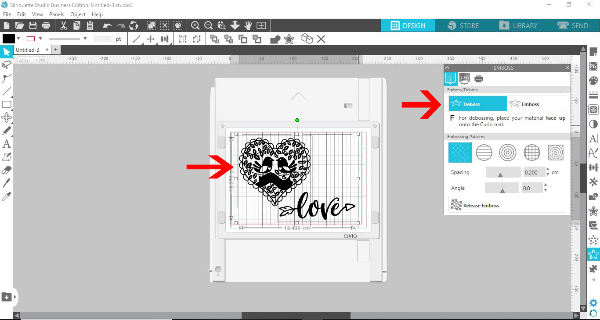Click the Zoom Out magnifier icon

click(x=209, y=25)
